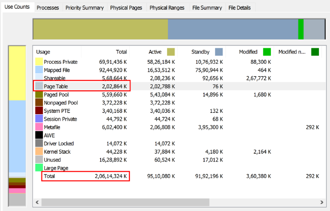330x211 pixels.
Task: Sort by the Standby column header
Action: [200, 52]
